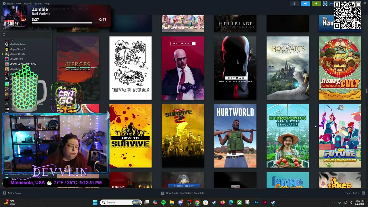
Task: Click Add a Game
Action: tap(12, 193)
